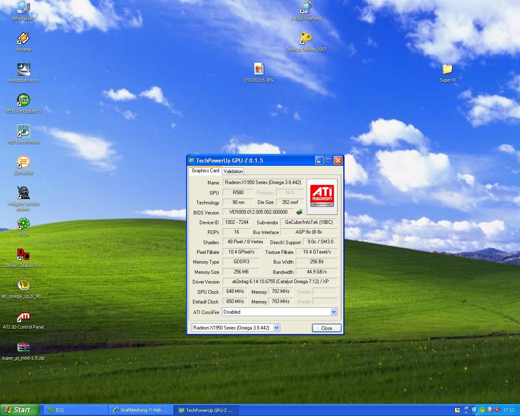Click default memory clock value 703 MHz

coord(281,301)
